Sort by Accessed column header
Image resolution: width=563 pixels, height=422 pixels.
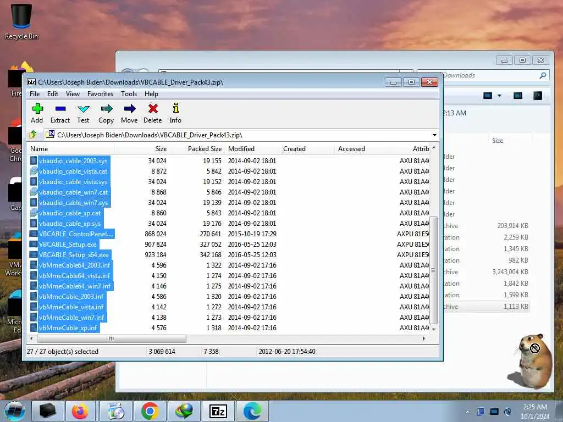coord(362,148)
